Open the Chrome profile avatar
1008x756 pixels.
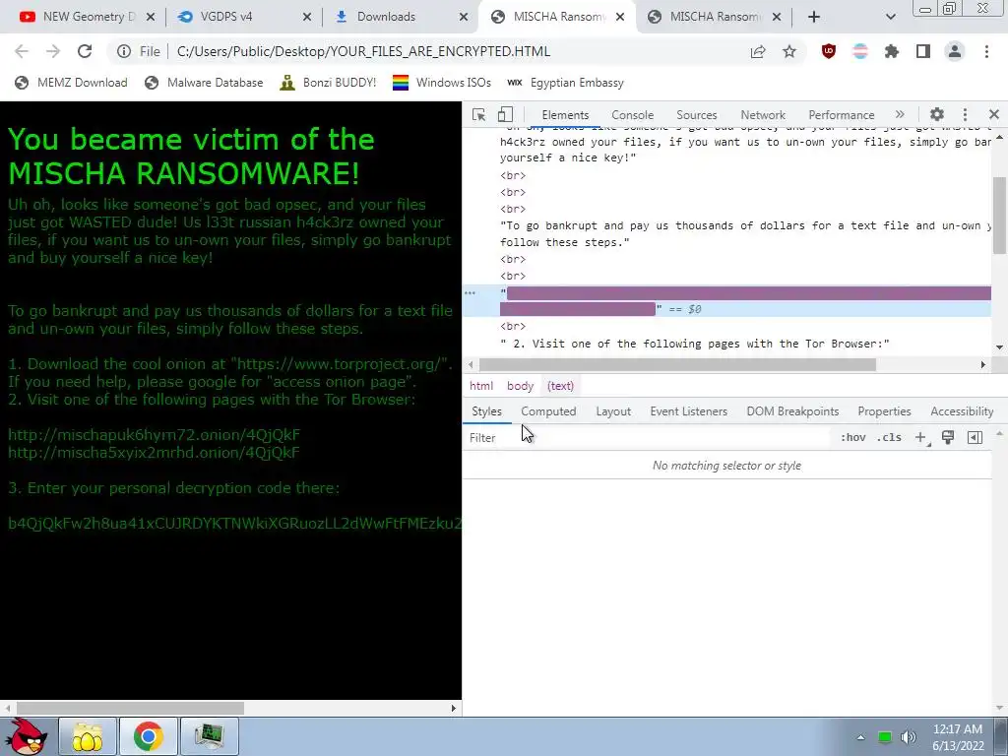(955, 51)
